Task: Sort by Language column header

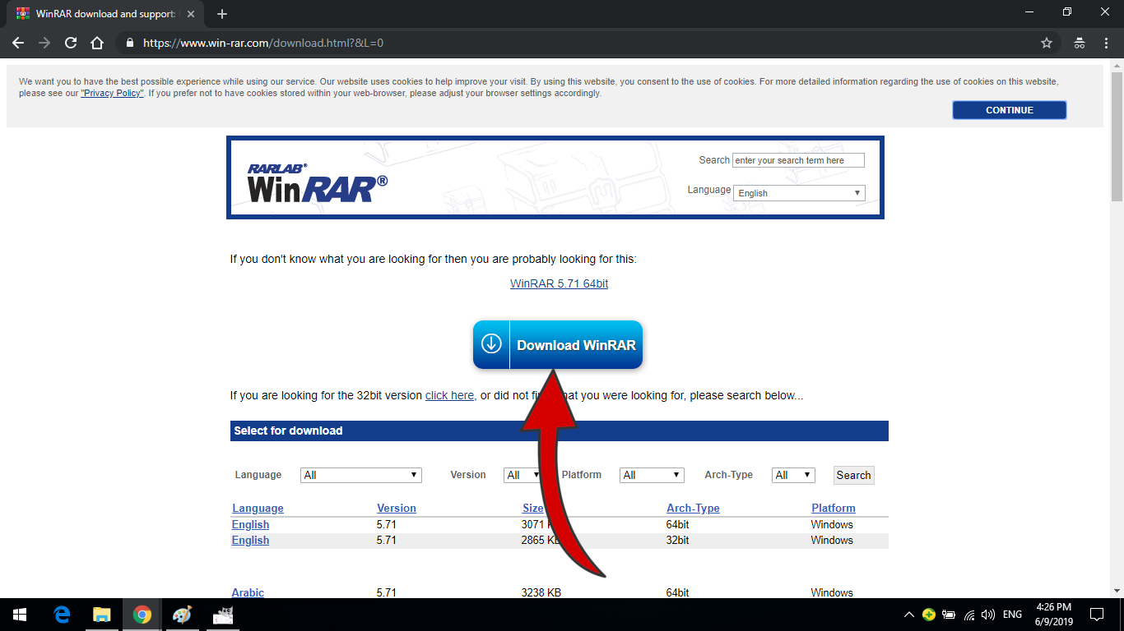Action: point(258,508)
